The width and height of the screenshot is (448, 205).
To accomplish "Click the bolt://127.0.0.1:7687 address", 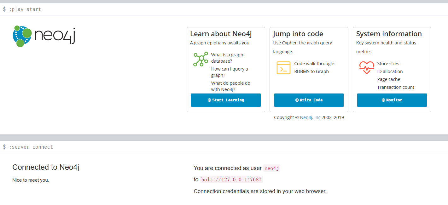I will (x=231, y=180).
